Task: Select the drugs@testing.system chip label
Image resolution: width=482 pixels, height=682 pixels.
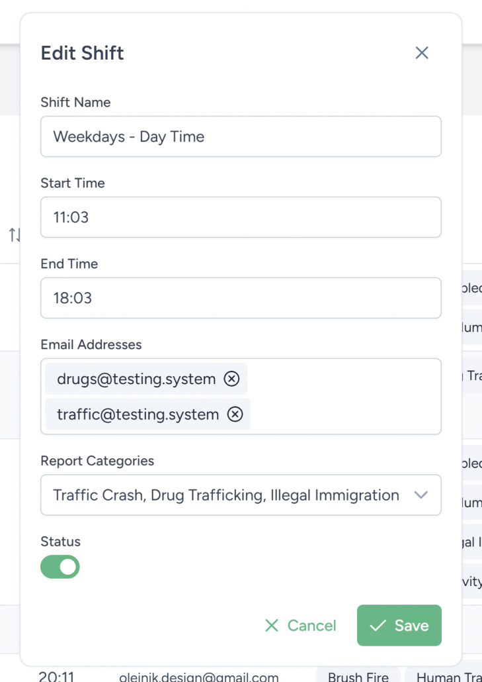Action: click(136, 379)
